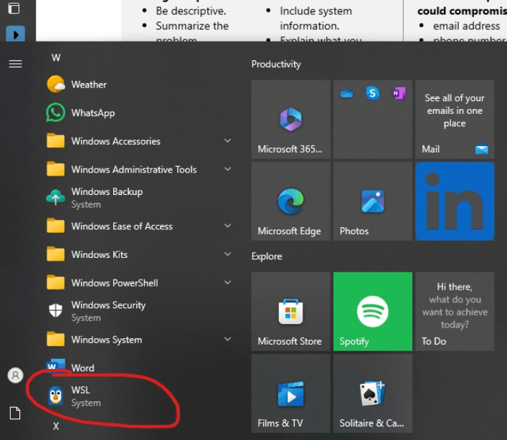Click the Productivity group heading

click(x=276, y=64)
